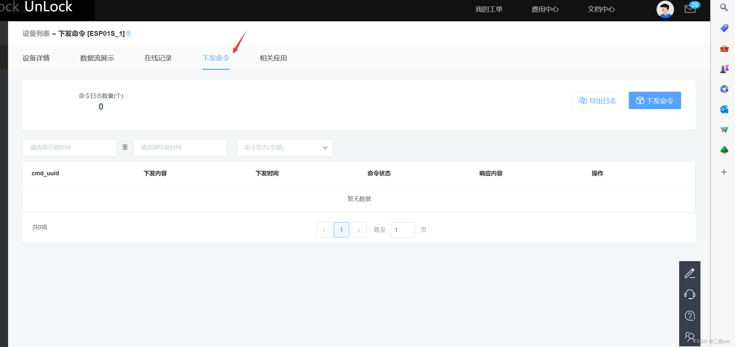This screenshot has width=735, height=347.
Task: Switch to the 在线记录 tab
Action: pyautogui.click(x=158, y=58)
